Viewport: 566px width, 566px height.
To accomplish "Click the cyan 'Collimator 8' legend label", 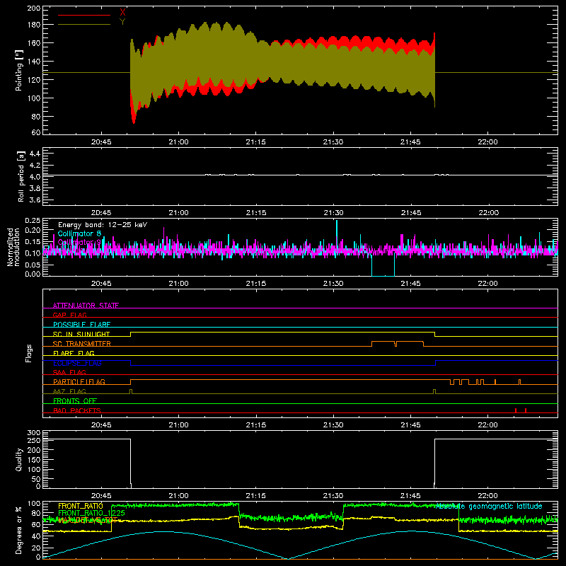I will point(79,233).
